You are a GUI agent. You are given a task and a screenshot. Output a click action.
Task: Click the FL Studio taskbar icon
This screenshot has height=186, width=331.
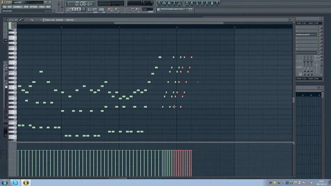tap(26, 182)
